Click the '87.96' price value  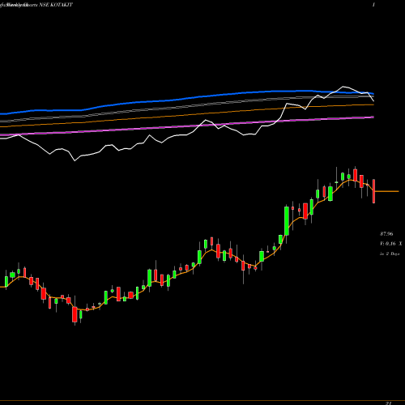click(386, 234)
